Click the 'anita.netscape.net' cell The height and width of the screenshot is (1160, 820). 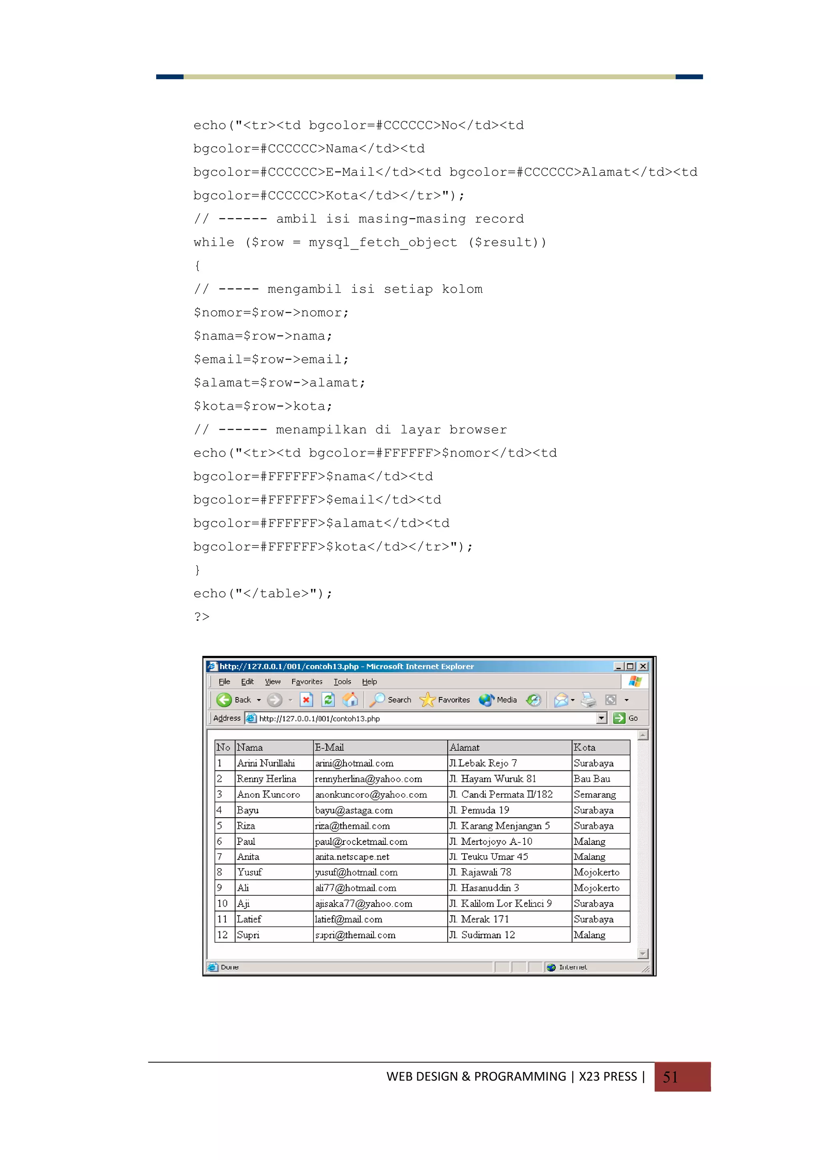(x=380, y=856)
